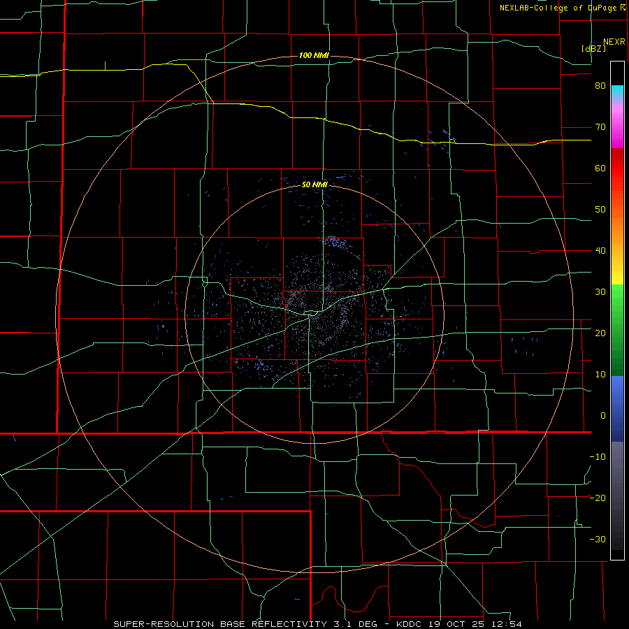Click the 20 dBZ scale value
Viewport: 629px width, 629px height.
coord(600,333)
